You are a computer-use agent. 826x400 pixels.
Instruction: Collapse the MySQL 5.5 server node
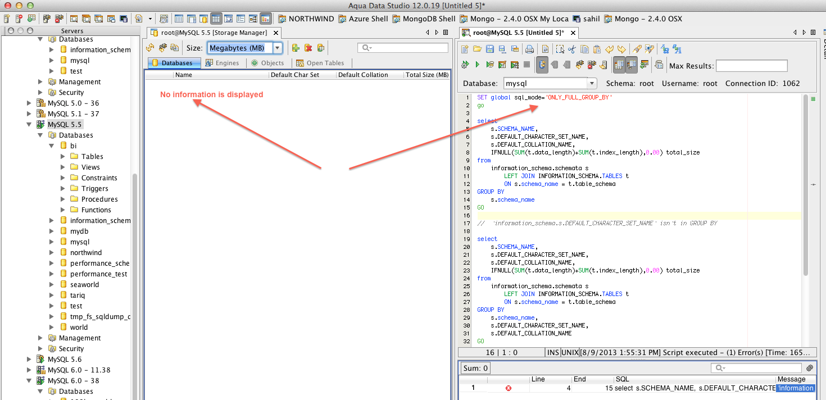point(29,125)
